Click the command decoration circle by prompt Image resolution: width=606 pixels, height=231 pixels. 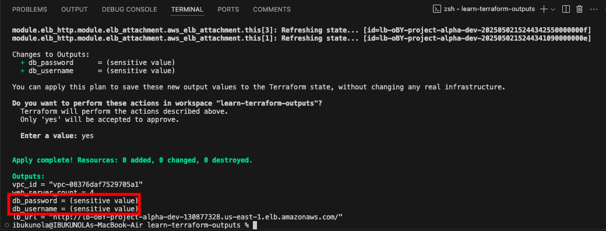8,225
